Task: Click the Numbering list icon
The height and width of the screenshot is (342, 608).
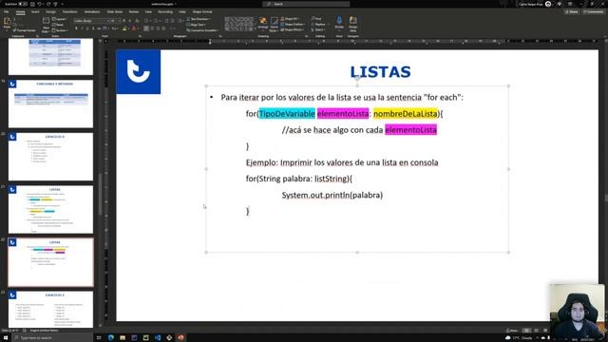Action: tap(155, 21)
